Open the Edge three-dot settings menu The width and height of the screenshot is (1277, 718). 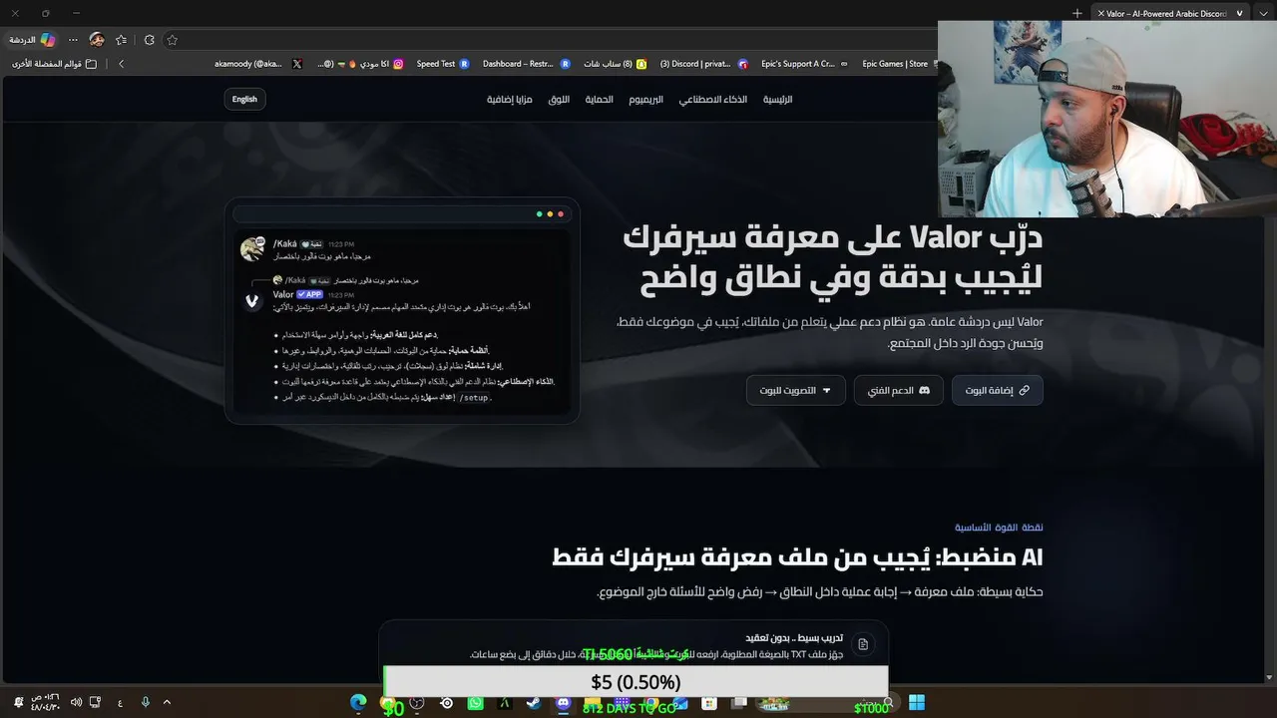[x=73, y=40]
